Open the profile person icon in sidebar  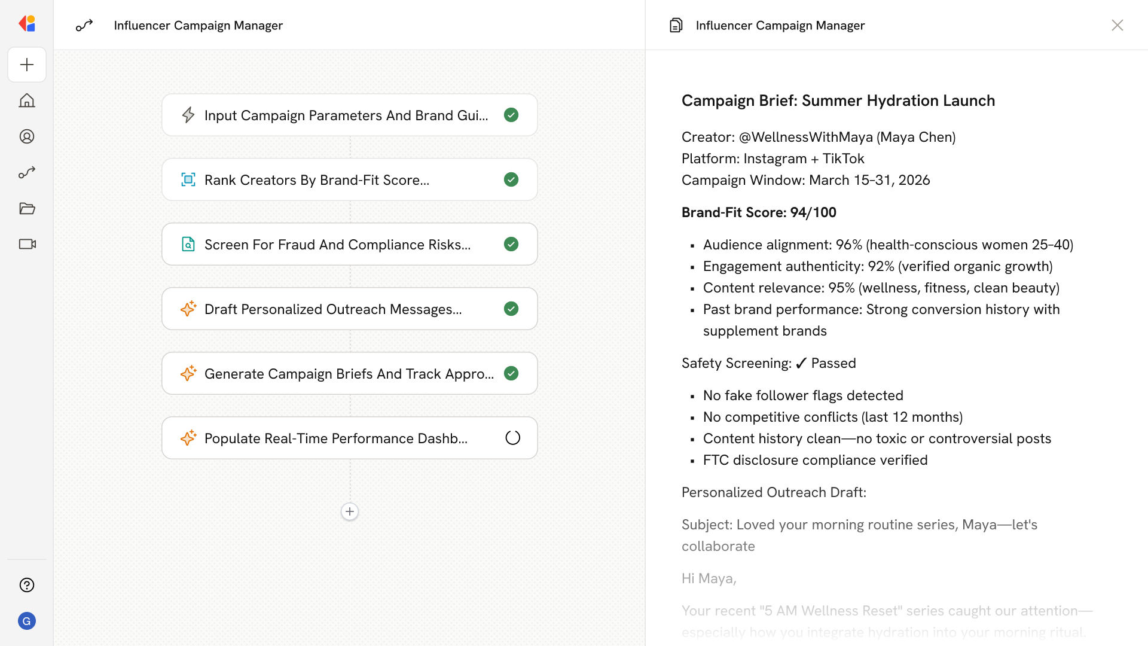pyautogui.click(x=27, y=136)
